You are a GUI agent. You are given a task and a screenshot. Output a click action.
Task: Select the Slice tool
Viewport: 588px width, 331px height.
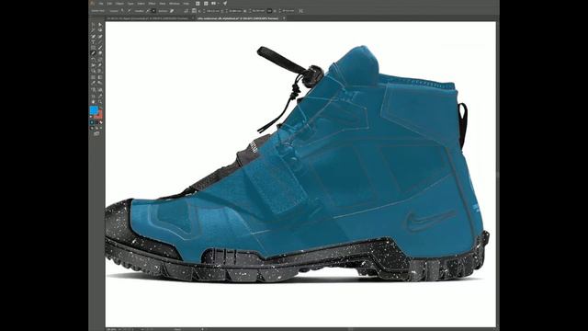tap(100, 96)
